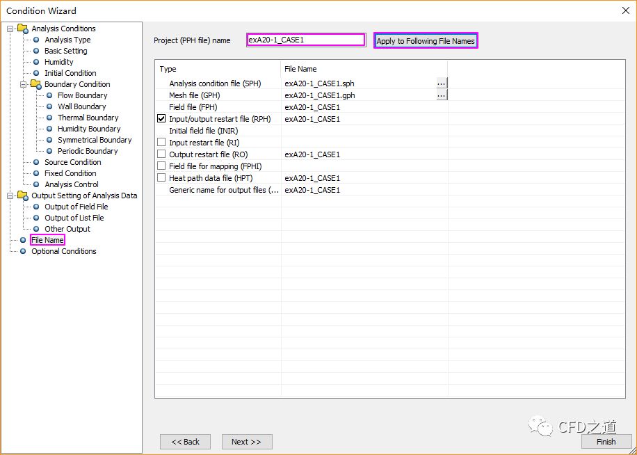
Task: Browse for the Mesh file (GPH)
Action: (x=442, y=95)
